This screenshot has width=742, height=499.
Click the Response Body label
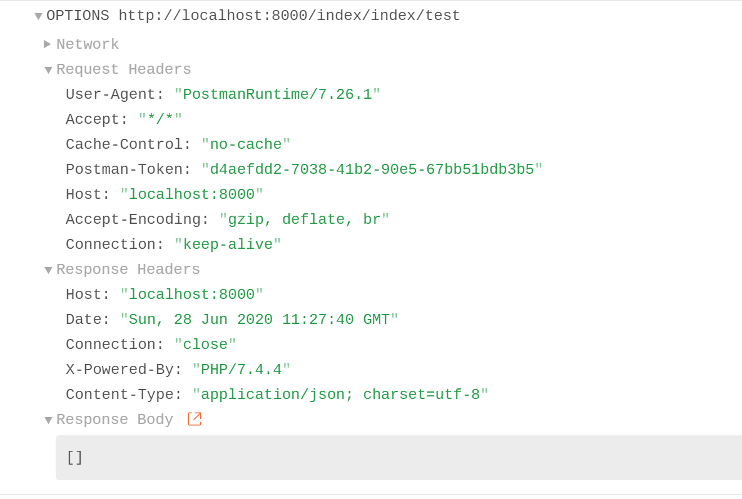tap(114, 419)
